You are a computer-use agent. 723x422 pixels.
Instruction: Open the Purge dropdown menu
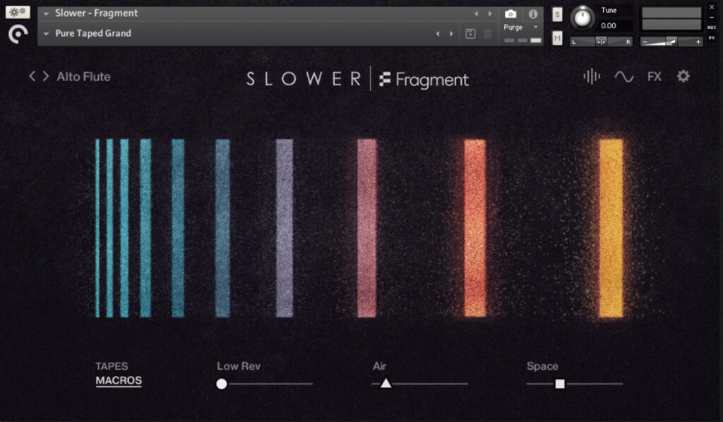[520, 27]
